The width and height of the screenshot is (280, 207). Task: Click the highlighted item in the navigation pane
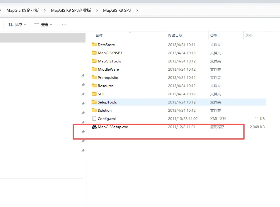coord(43,38)
